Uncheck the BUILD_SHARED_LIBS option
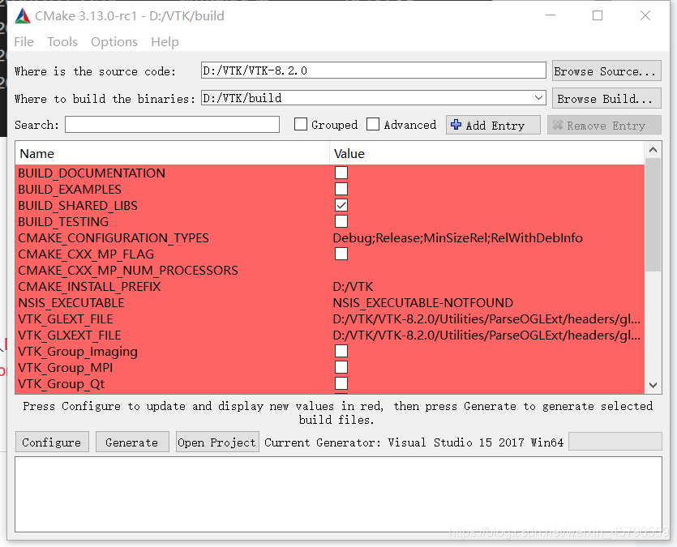677x547 pixels. tap(341, 205)
